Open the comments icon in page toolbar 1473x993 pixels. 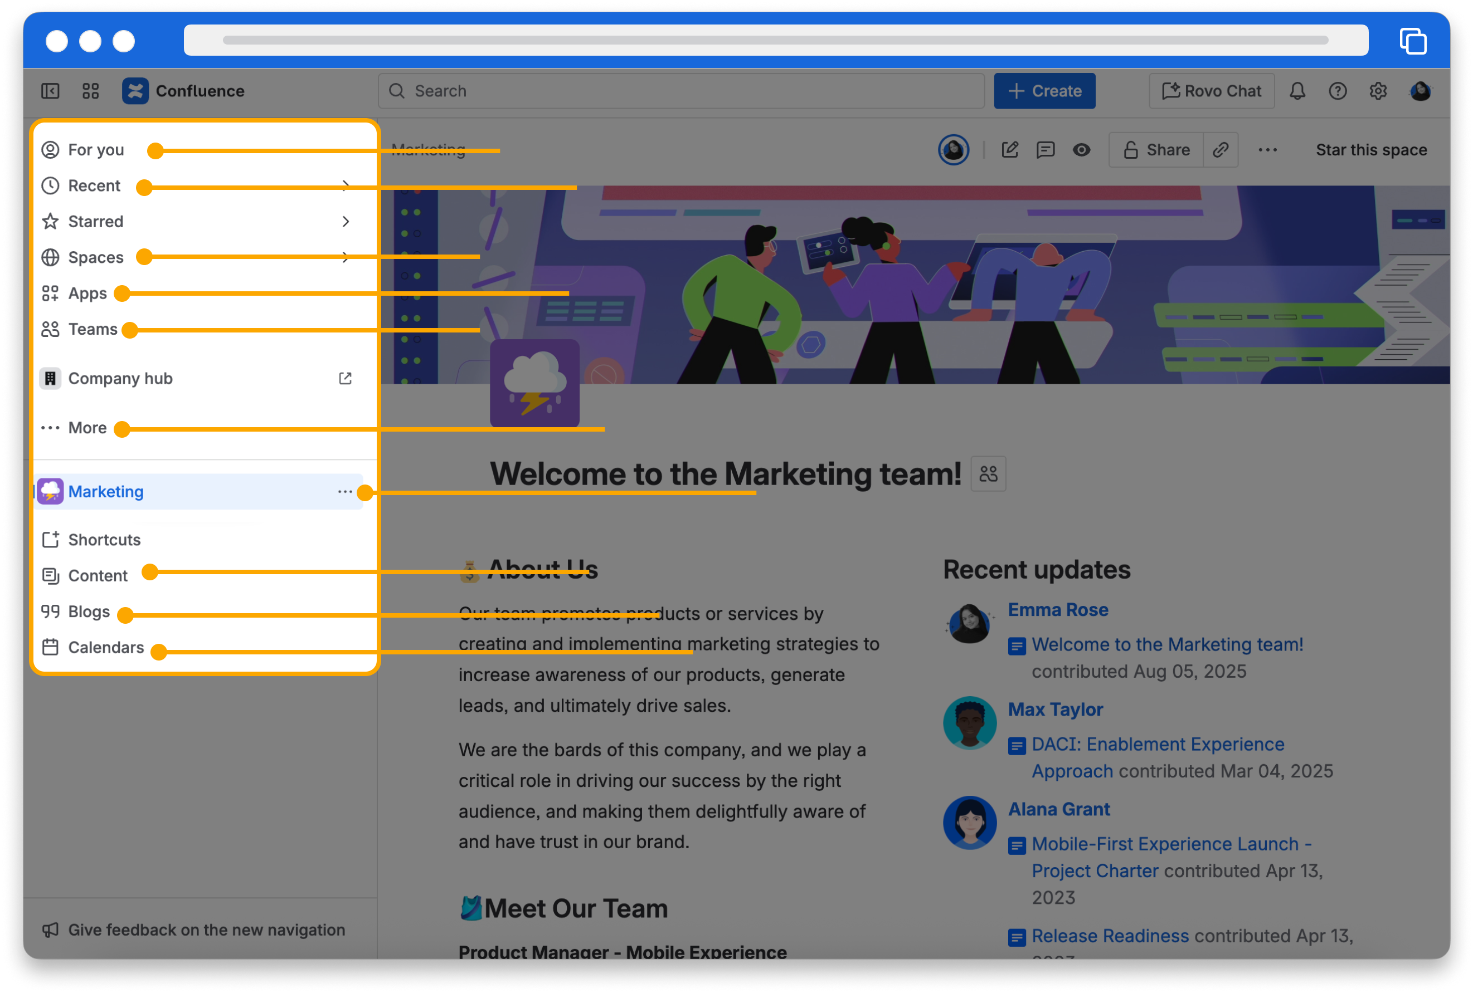click(x=1046, y=150)
